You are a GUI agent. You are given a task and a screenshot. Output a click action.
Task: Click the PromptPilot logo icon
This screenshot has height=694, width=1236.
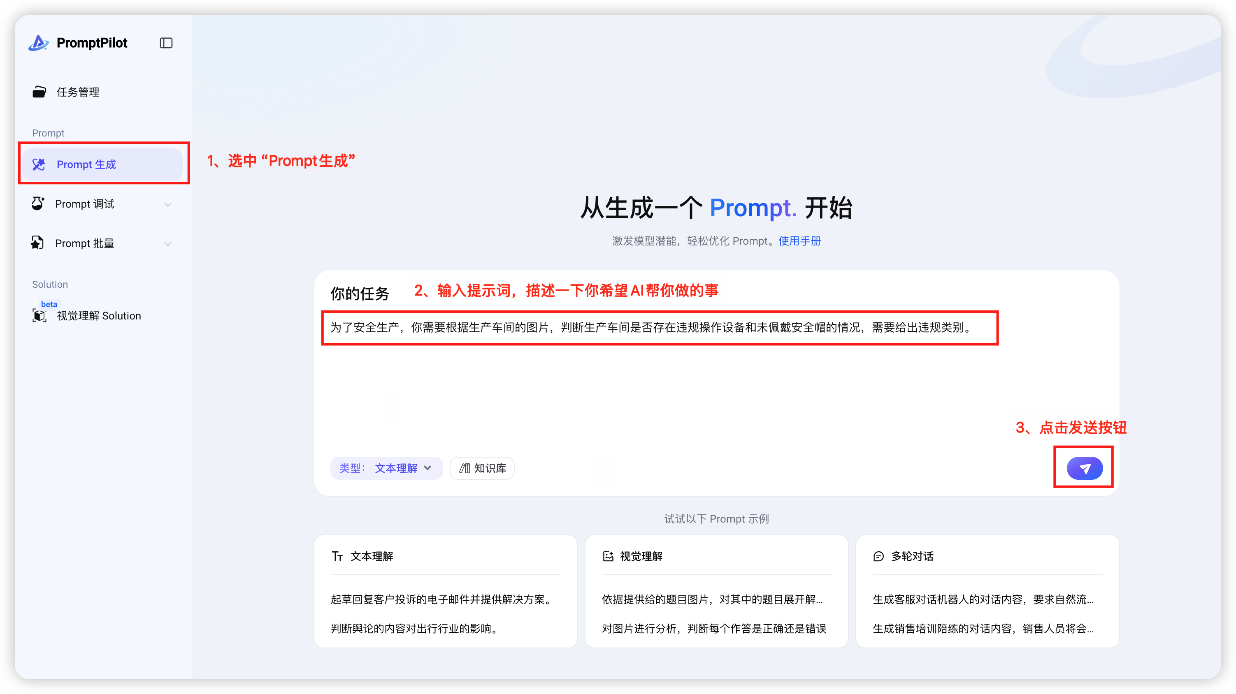[x=38, y=43]
